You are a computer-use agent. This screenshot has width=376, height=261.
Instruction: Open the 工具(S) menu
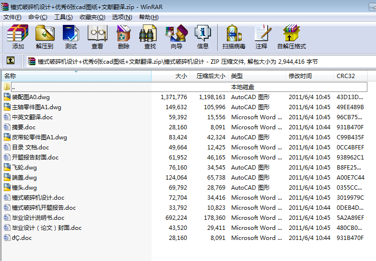click(x=63, y=17)
